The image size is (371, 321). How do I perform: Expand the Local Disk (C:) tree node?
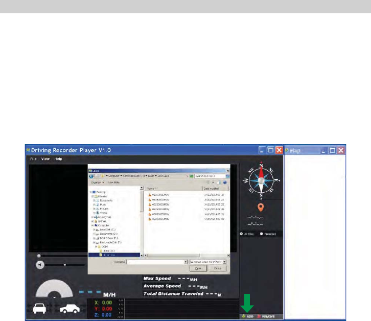(94, 230)
